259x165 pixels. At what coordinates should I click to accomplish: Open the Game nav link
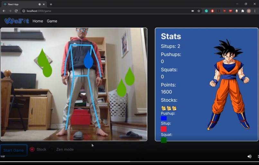52,21
